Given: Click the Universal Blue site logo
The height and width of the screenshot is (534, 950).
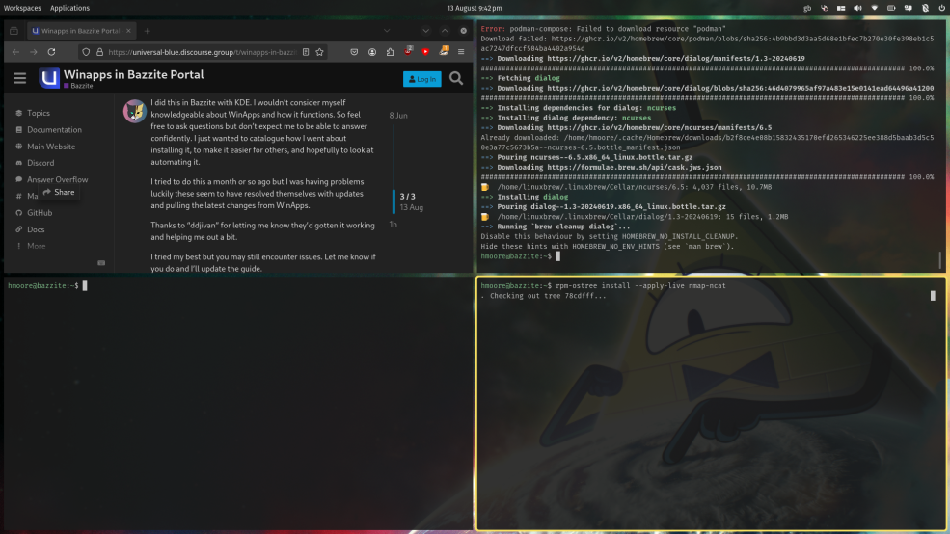Looking at the screenshot, I should tap(49, 78).
